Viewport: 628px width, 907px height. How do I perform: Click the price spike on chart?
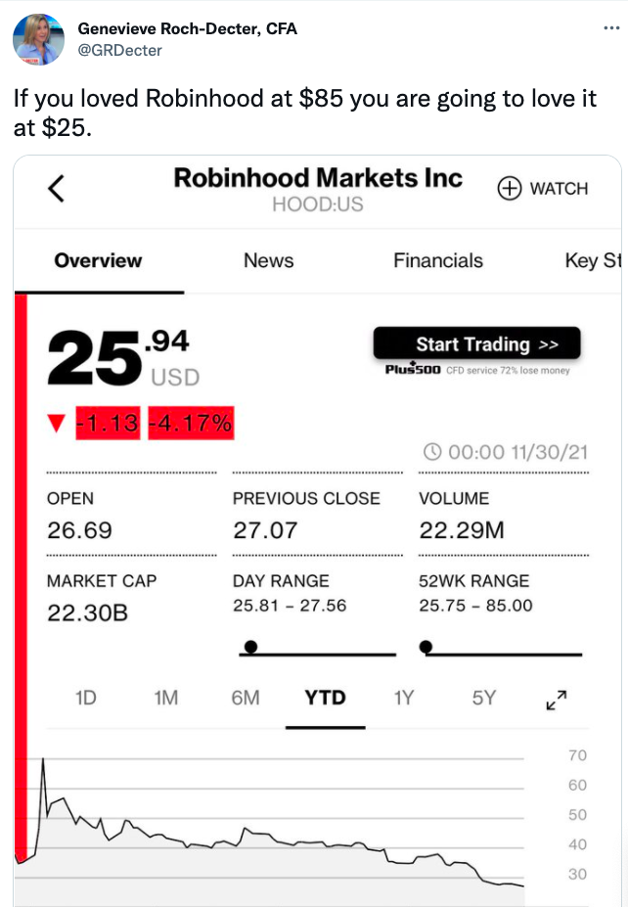click(x=43, y=760)
